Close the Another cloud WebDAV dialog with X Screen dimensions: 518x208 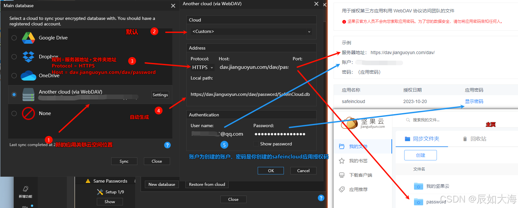click(316, 4)
